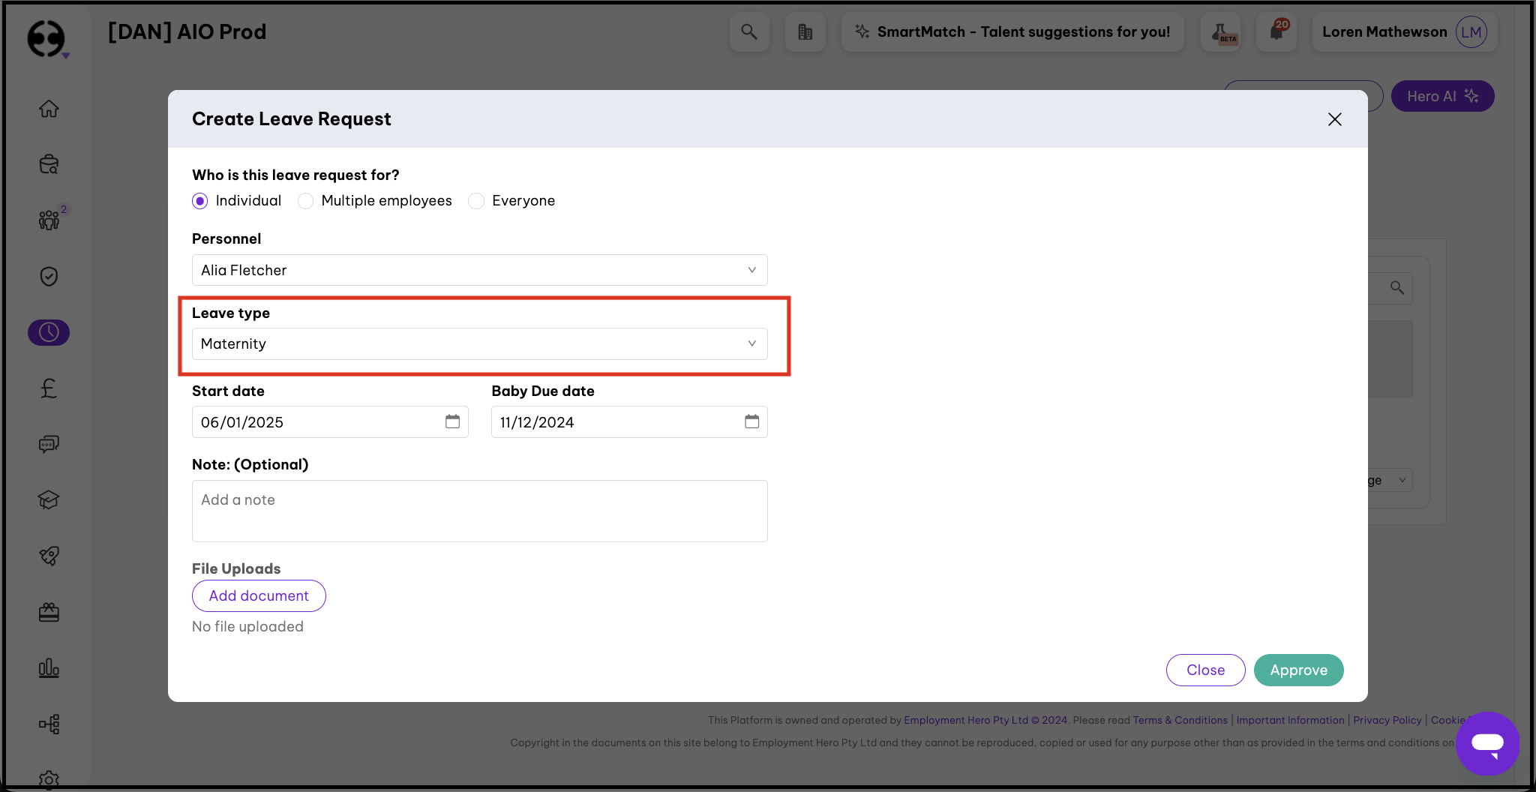Select the Individual radio option
This screenshot has width=1536, height=792.
click(200, 201)
